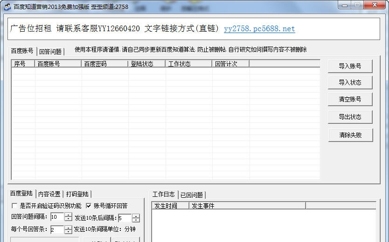
Task: Increase 回答问题间隔 with up arrow
Action: (68, 215)
